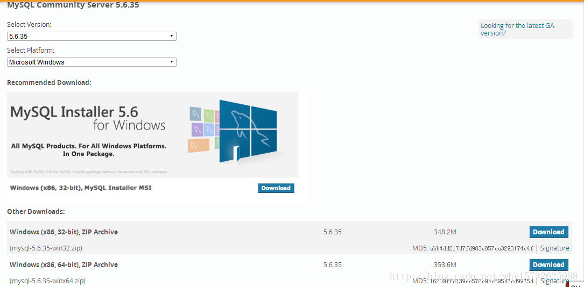This screenshot has width=584, height=287.
Task: Download the Windows 32-bit MySQL Installer MSI
Action: coord(276,188)
